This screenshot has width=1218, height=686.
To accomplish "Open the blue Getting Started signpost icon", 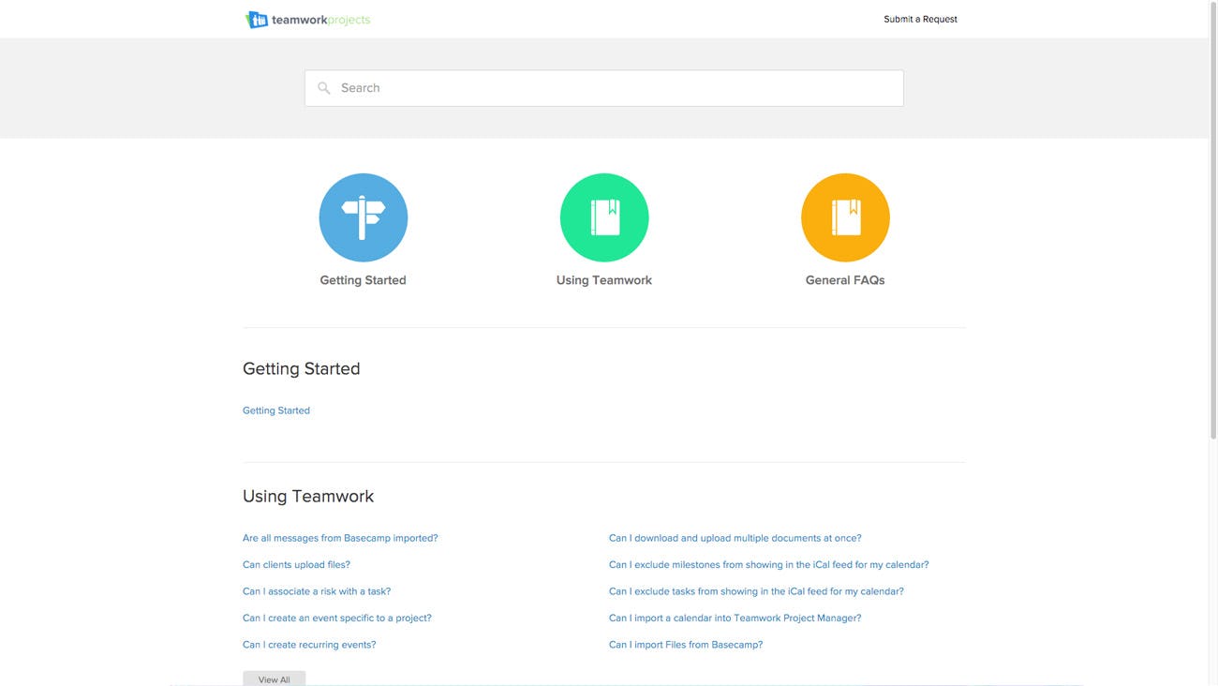I will pos(364,217).
